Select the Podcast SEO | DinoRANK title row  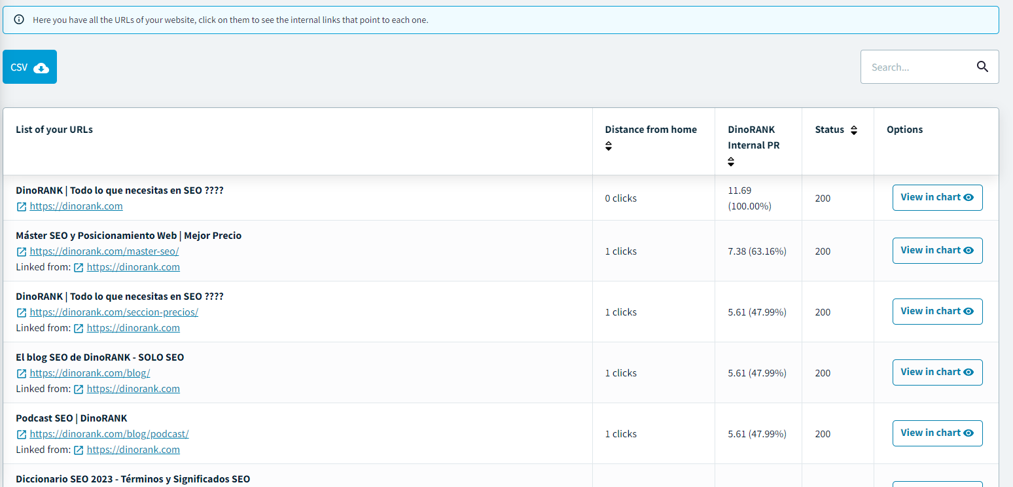click(x=71, y=418)
